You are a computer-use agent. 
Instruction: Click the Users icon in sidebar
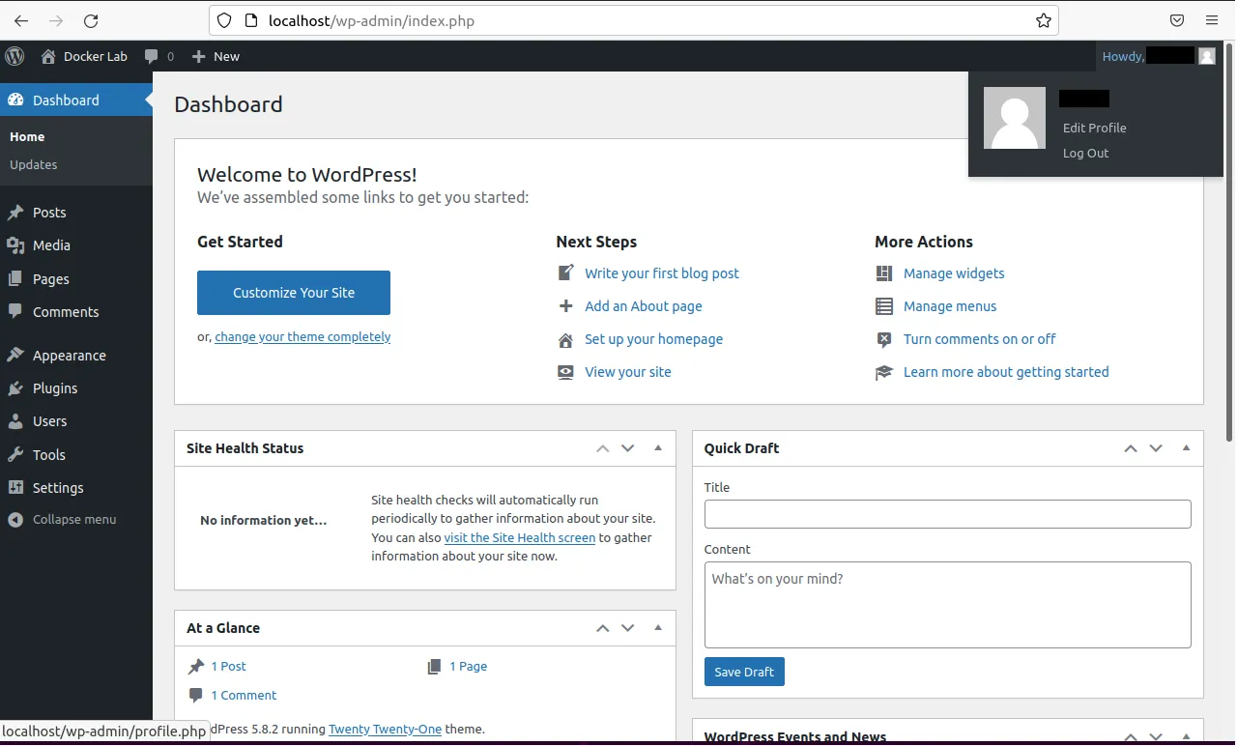[x=15, y=421]
